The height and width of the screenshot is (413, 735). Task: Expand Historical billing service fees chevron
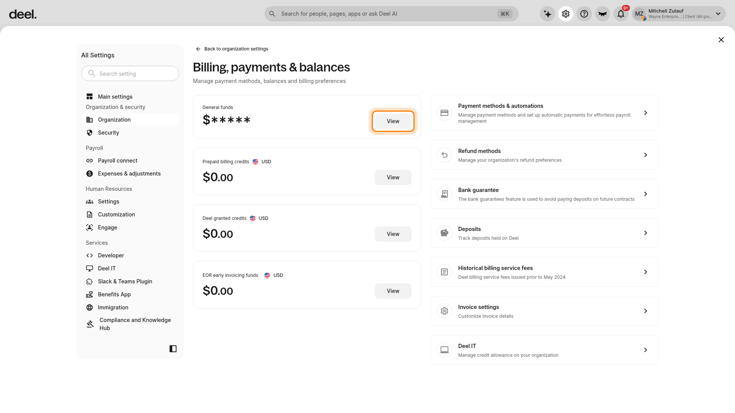(645, 272)
